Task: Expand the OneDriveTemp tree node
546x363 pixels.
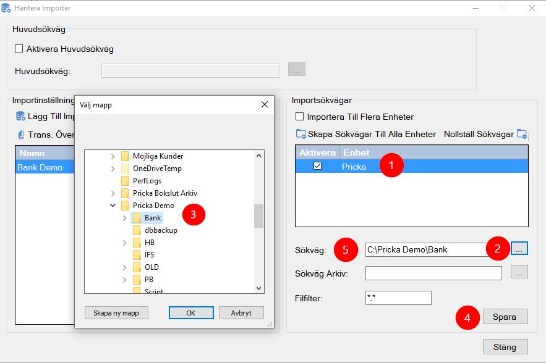Action: coord(113,169)
